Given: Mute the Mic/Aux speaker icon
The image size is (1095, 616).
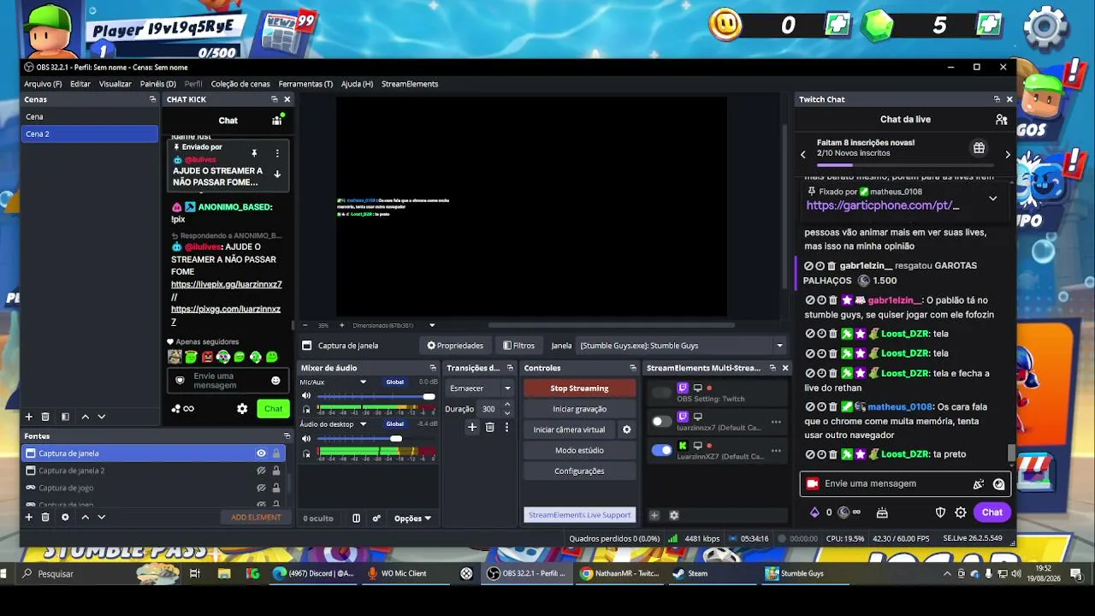Looking at the screenshot, I should point(306,396).
